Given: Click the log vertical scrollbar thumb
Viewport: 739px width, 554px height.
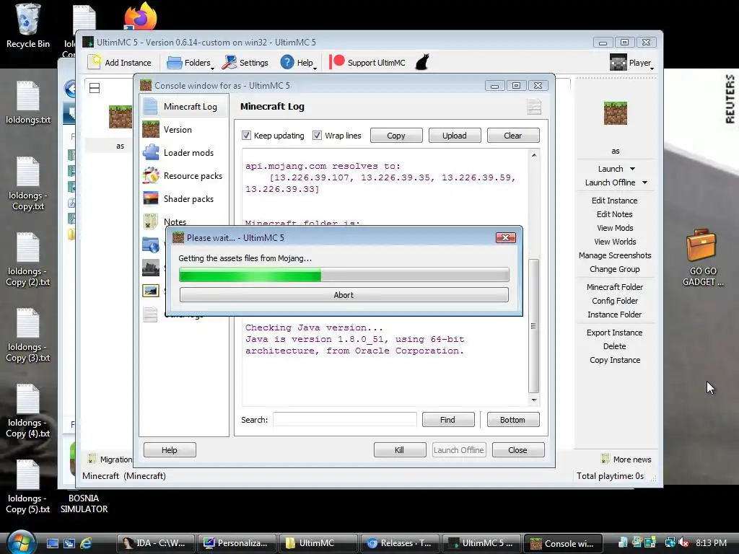Looking at the screenshot, I should (x=533, y=326).
